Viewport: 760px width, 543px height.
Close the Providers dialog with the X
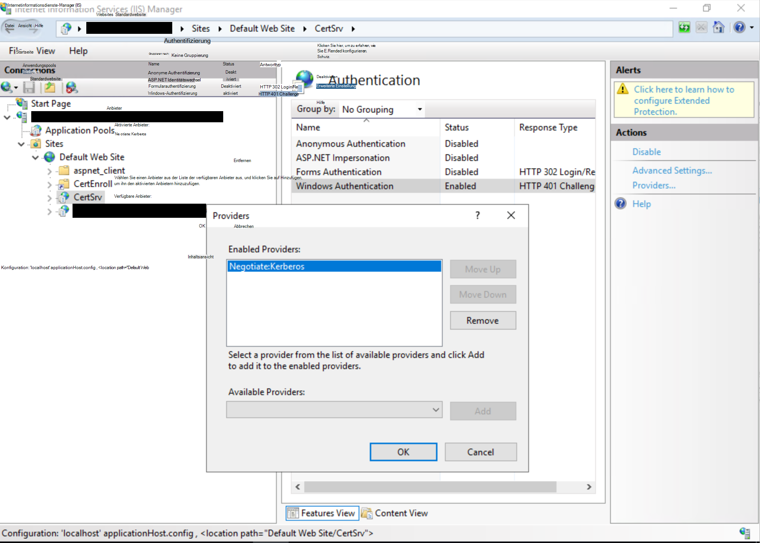pos(511,215)
